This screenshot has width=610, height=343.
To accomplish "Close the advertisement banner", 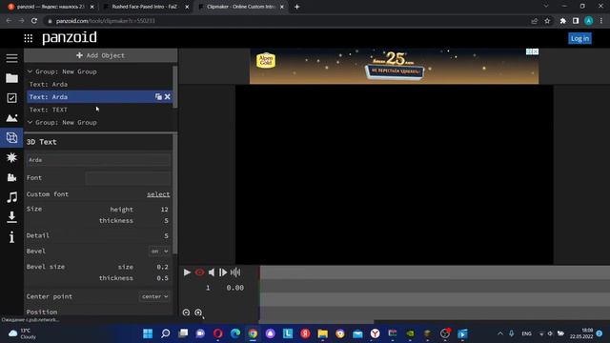I will pyautogui.click(x=536, y=51).
